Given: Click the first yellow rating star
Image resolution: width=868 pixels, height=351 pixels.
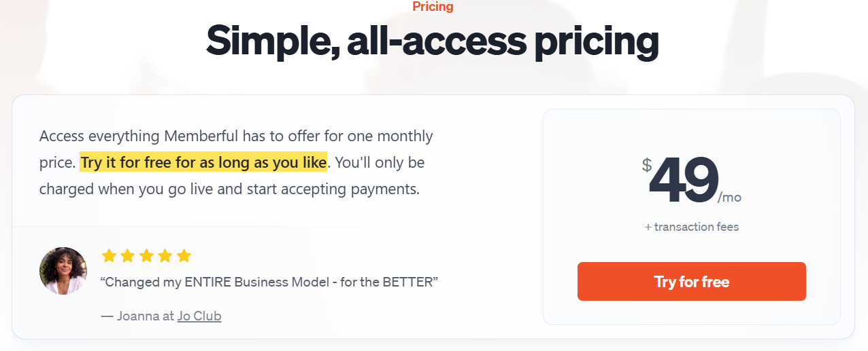Looking at the screenshot, I should tap(109, 256).
